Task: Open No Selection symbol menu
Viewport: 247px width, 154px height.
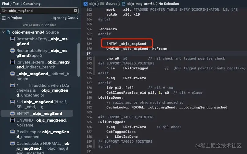Action: click(169, 4)
